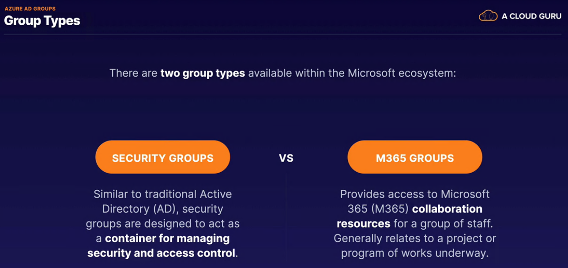
Task: Click the vertical divider line below VS
Action: [286, 217]
